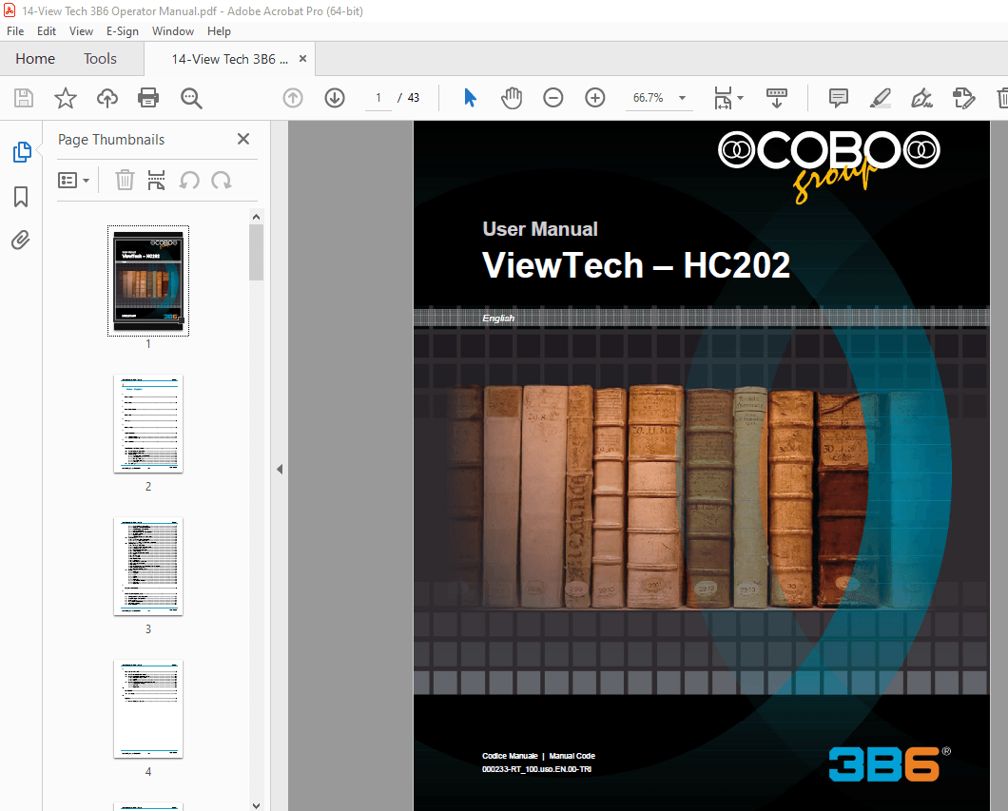Screen dimensions: 1008x811
Task: Switch to the Tools tab
Action: [100, 58]
